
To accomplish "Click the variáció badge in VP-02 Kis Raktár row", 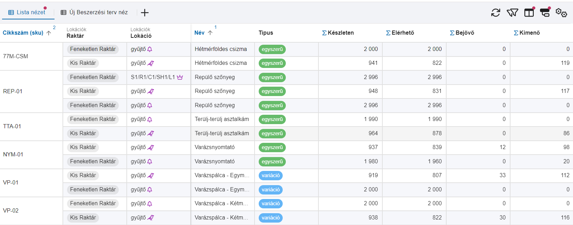I will (271, 218).
